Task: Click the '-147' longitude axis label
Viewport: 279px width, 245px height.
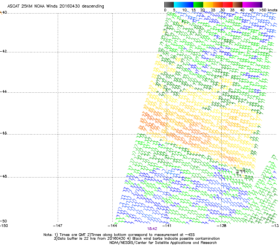Action: (58, 226)
